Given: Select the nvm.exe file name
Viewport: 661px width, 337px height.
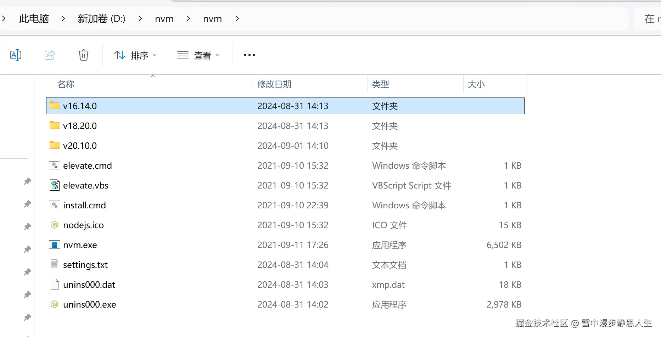Looking at the screenshot, I should [x=80, y=245].
